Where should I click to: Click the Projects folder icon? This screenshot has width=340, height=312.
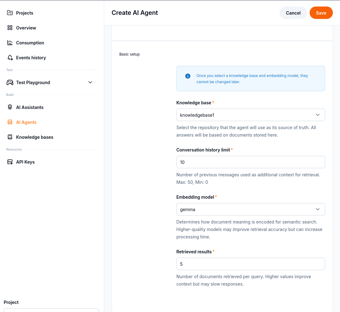coord(10,13)
